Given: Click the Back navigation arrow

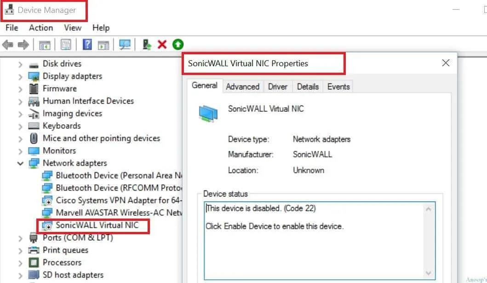Looking at the screenshot, I should (7, 44).
